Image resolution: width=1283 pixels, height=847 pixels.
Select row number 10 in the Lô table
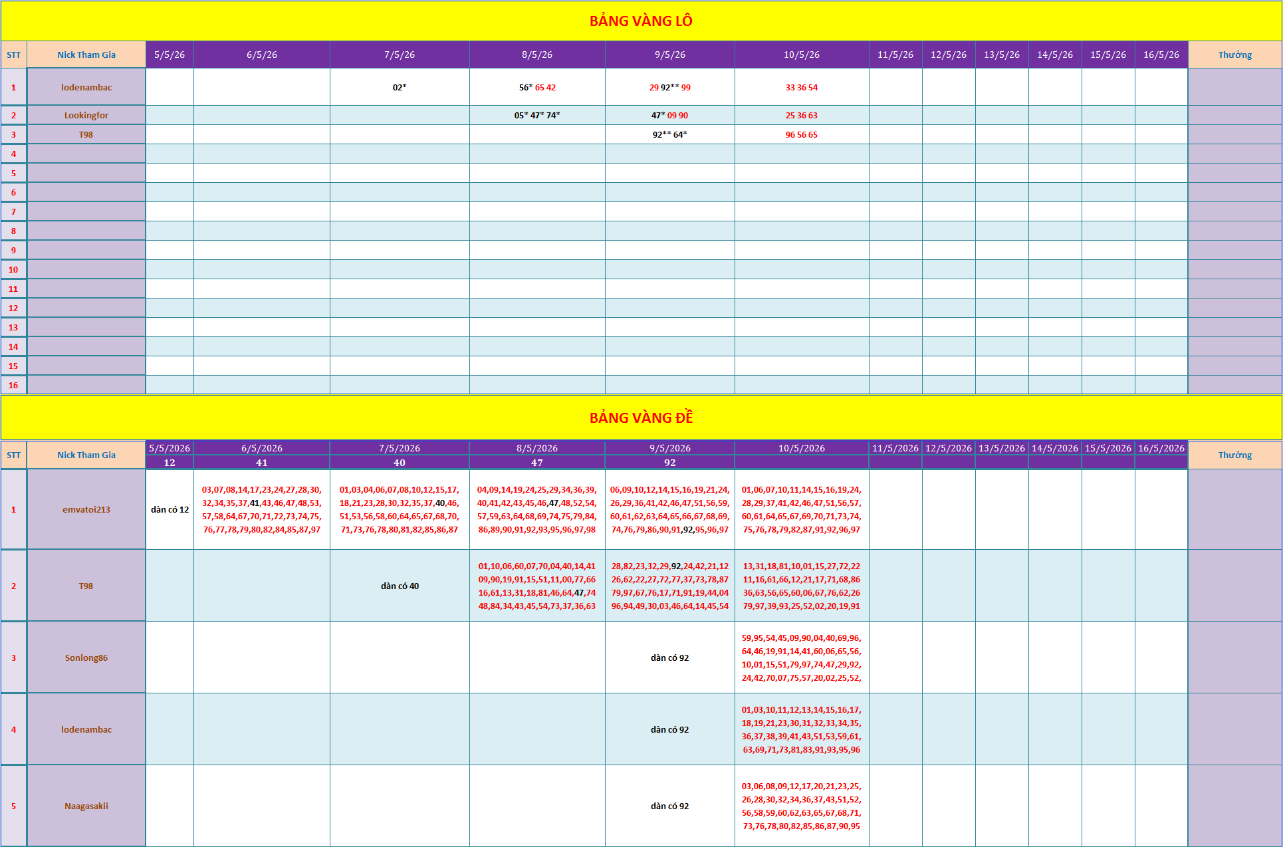(x=13, y=269)
